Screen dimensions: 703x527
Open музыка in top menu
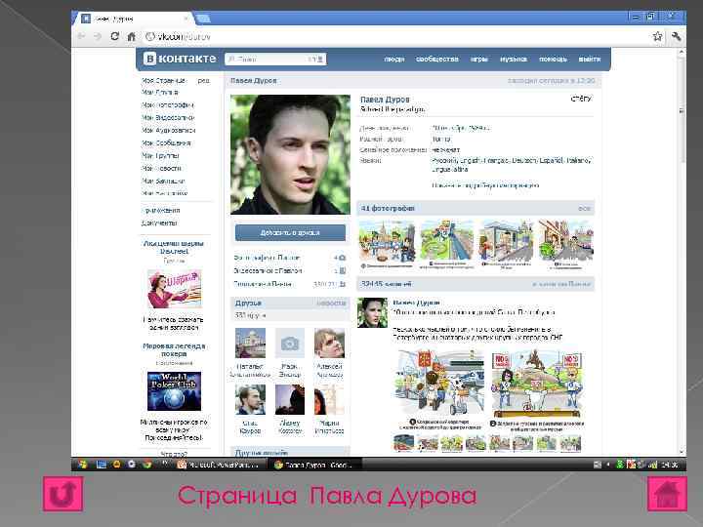coord(514,60)
